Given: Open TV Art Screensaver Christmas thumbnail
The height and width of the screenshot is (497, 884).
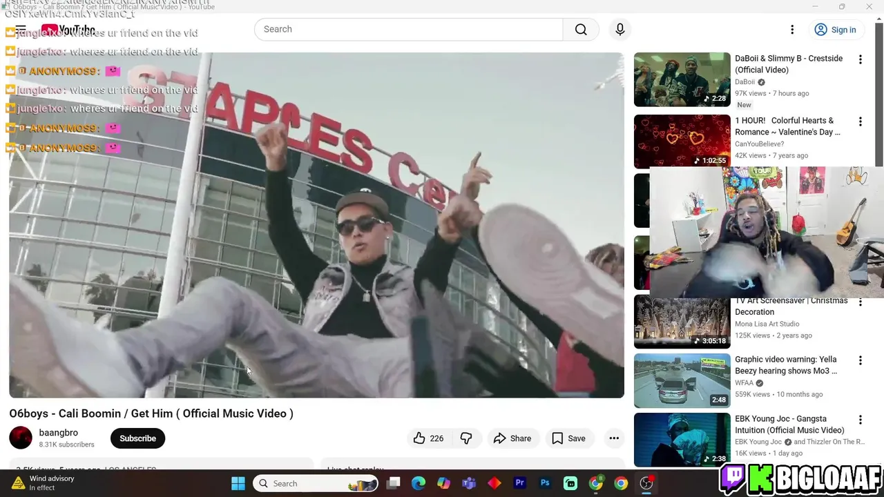Looking at the screenshot, I should [x=682, y=322].
